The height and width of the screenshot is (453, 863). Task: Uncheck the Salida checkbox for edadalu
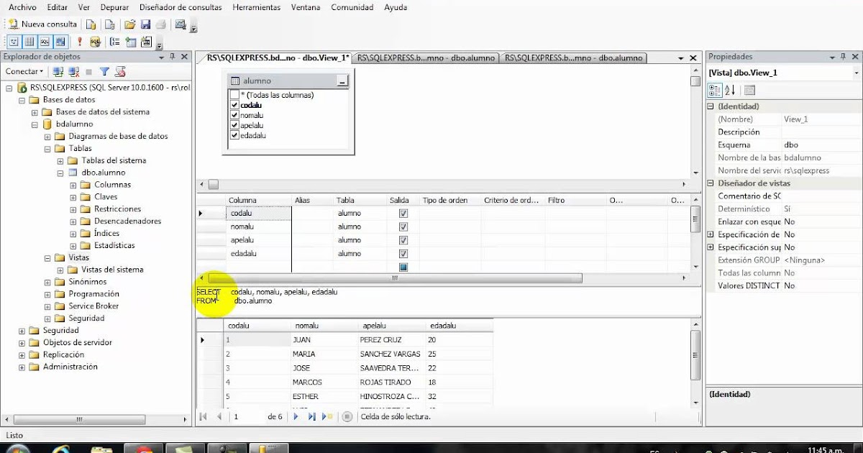(x=403, y=253)
